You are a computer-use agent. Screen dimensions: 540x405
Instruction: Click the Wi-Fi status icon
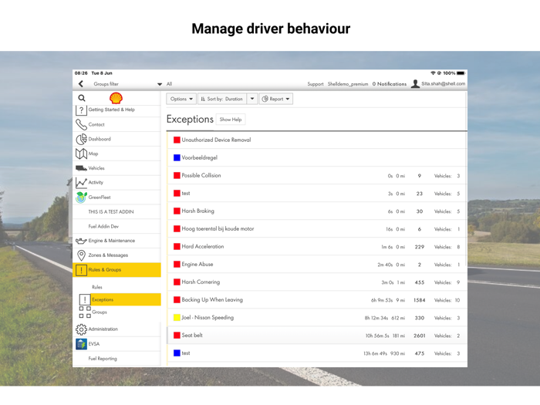coord(433,73)
